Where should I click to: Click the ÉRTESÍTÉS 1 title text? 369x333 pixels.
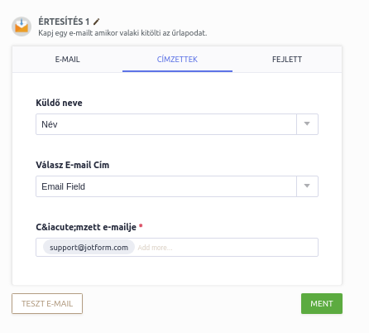point(64,22)
